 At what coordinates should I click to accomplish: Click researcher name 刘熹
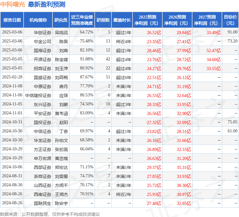pos(64,51)
